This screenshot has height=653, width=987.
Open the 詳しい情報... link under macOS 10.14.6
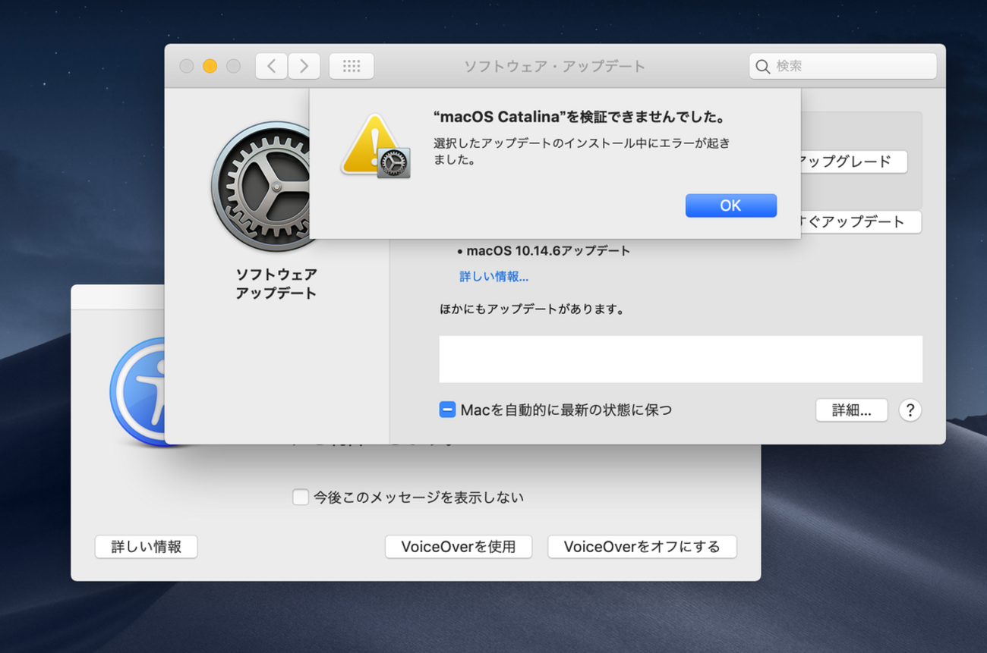tap(493, 277)
